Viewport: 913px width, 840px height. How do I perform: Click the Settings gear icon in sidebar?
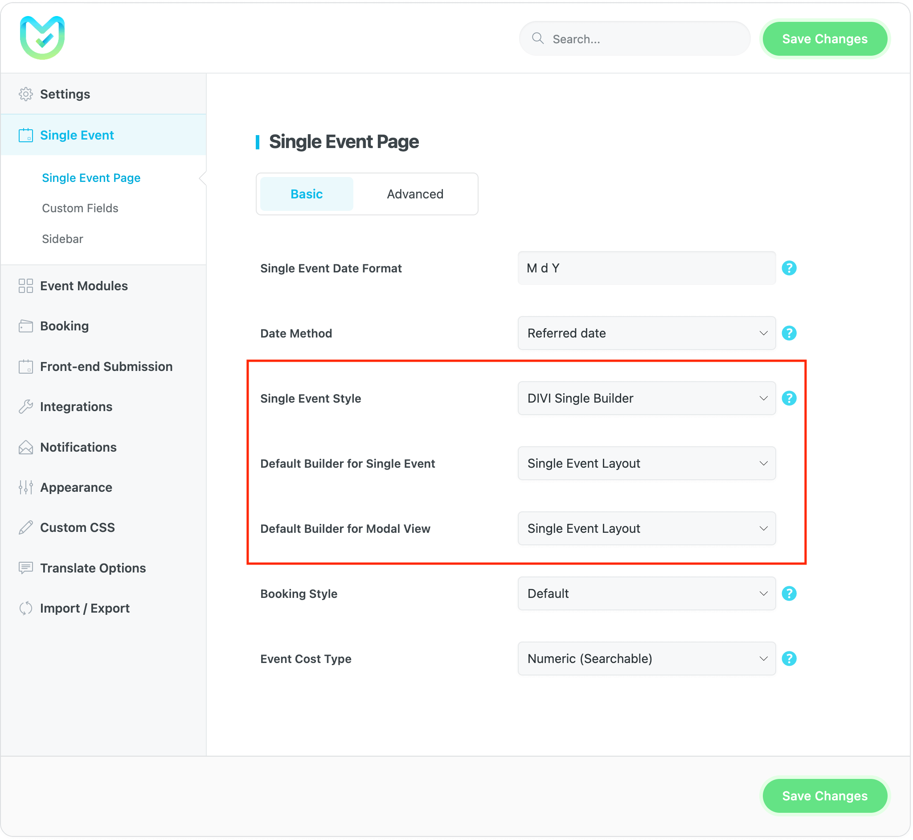click(25, 94)
